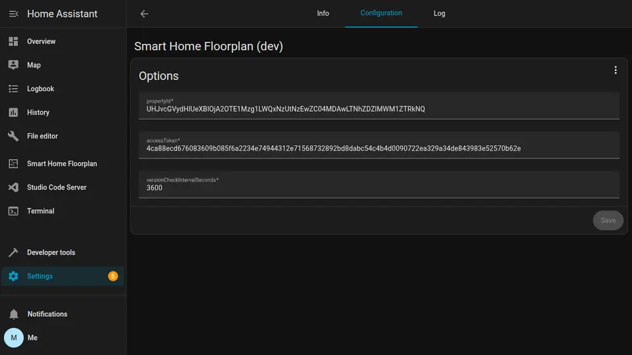Click the Studio Code Server icon

coord(13,187)
